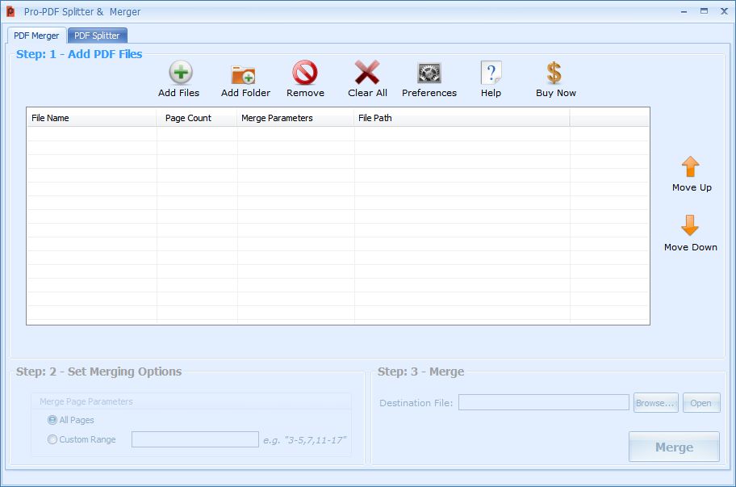Click the Move Up orange arrow

point(690,166)
